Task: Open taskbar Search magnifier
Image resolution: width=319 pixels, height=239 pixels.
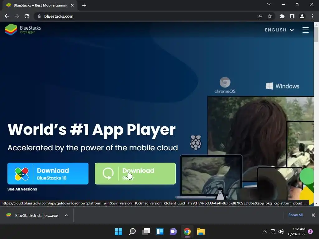Action: click(x=132, y=232)
